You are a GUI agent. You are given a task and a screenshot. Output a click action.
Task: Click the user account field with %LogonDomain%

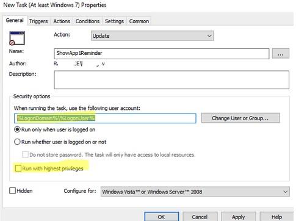pyautogui.click(x=105, y=118)
